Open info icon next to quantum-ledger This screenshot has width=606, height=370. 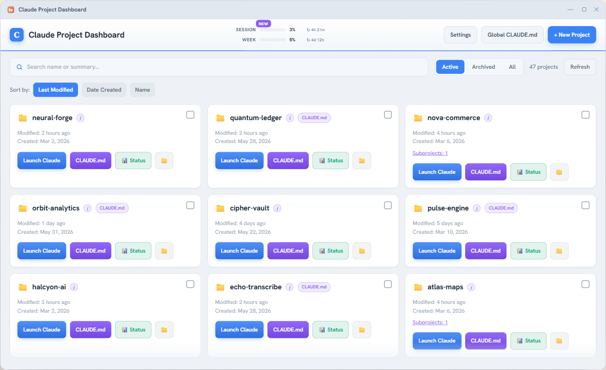290,118
